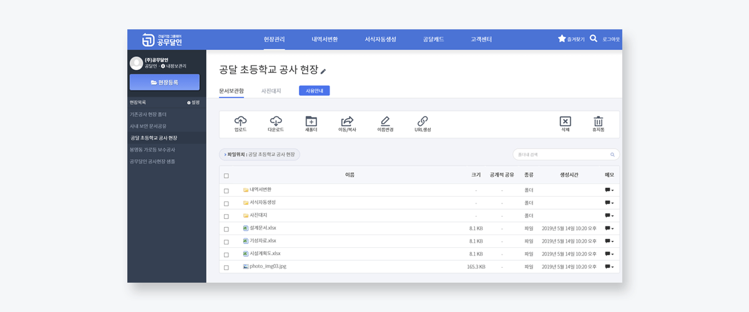This screenshot has width=749, height=312.
Task: Click the 즐겨찾기 star icon
Action: (562, 39)
